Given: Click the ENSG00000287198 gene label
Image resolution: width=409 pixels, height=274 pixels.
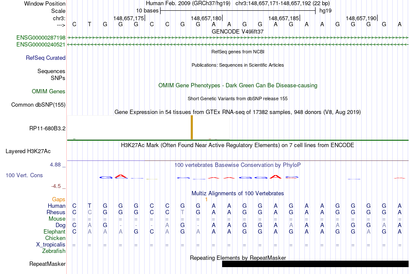Looking at the screenshot, I should click(x=41, y=38).
